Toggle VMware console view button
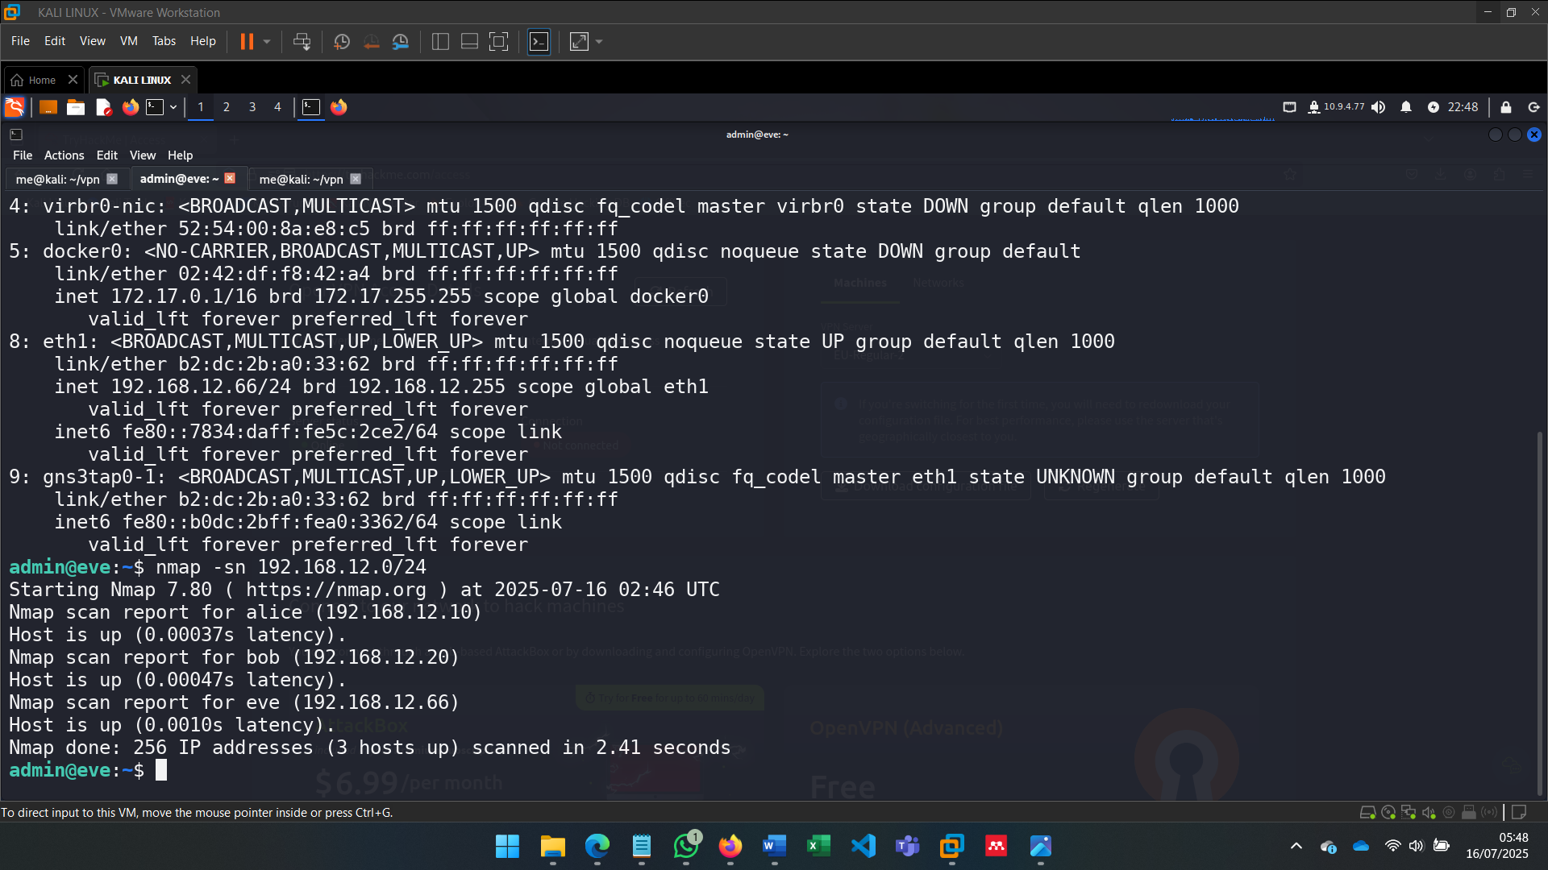The height and width of the screenshot is (870, 1548). tap(539, 41)
